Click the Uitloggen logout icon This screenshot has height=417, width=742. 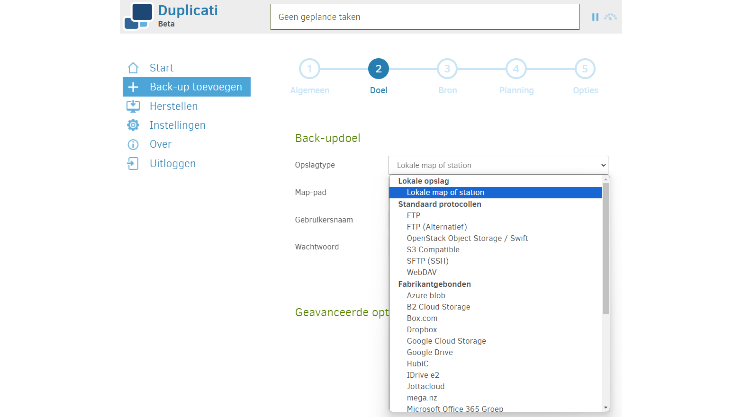[x=133, y=164]
